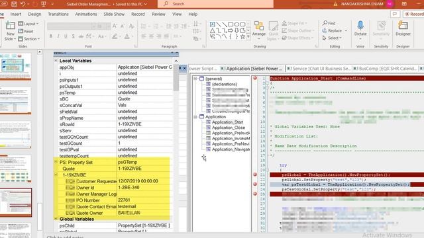
Task: Switch to the Transitions tab
Action: (58, 14)
